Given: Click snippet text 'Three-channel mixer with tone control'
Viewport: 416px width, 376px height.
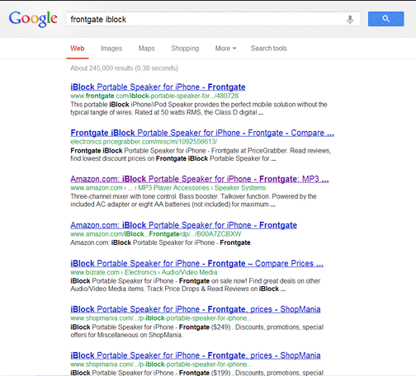Looking at the screenshot, I should point(123,196).
